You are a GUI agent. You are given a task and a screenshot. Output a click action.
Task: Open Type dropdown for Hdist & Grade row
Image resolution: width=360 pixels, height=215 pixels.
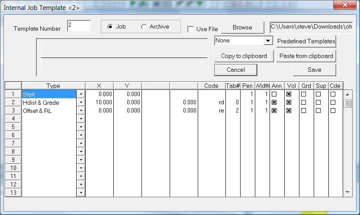point(81,103)
